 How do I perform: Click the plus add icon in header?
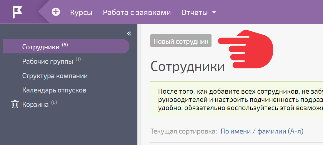pyautogui.click(x=56, y=12)
